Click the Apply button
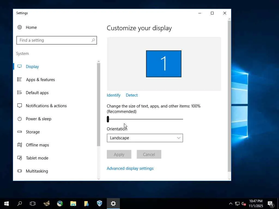 click(119, 154)
